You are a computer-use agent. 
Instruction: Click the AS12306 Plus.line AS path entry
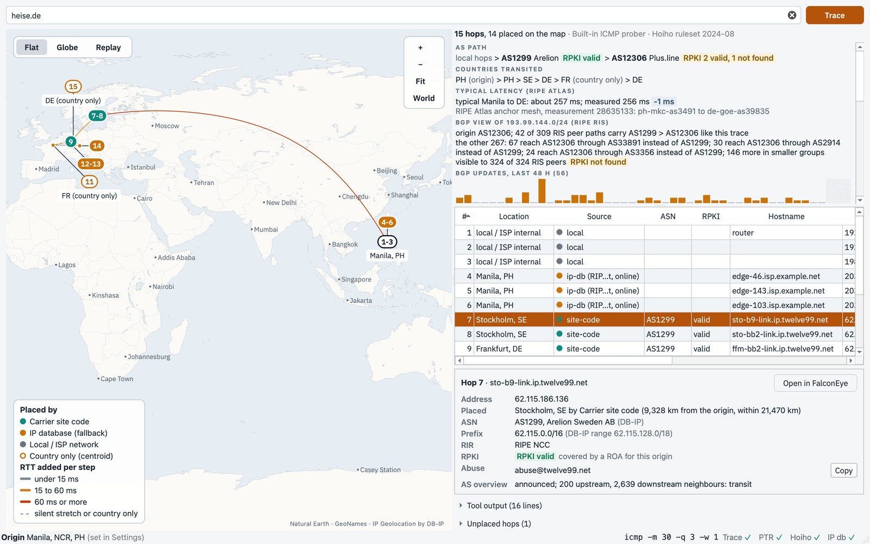pyautogui.click(x=645, y=58)
